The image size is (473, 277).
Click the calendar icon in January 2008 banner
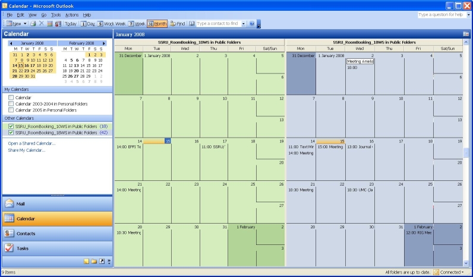tap(466, 34)
